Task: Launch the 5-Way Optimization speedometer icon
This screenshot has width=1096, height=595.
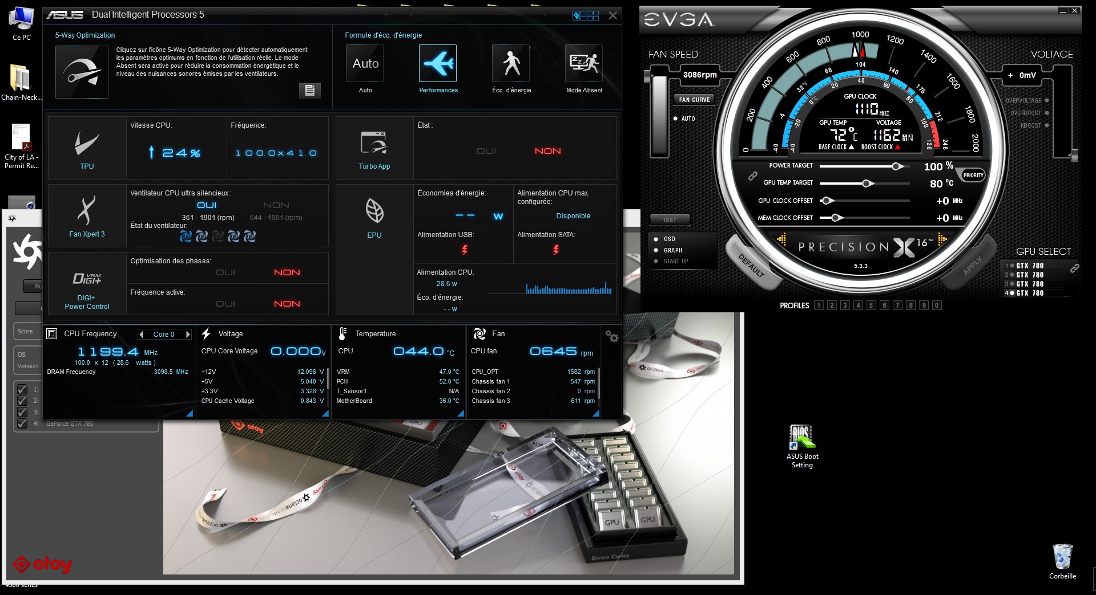Action: click(82, 72)
